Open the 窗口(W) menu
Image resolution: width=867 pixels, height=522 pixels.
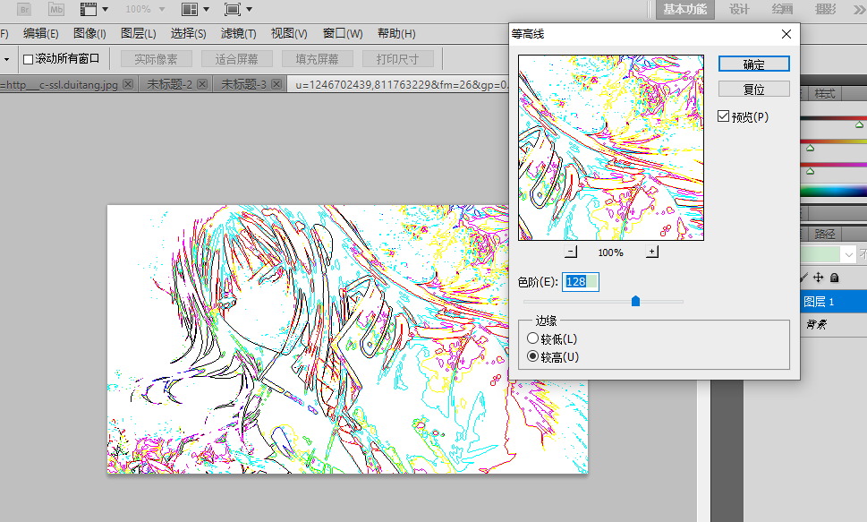click(343, 34)
